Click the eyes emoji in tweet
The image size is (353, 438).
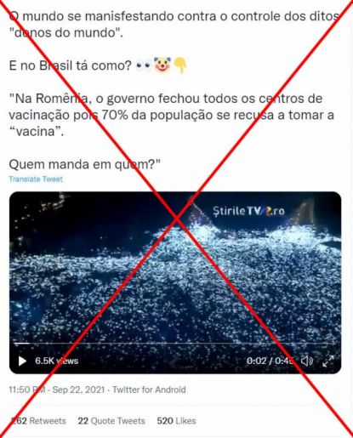tap(144, 65)
